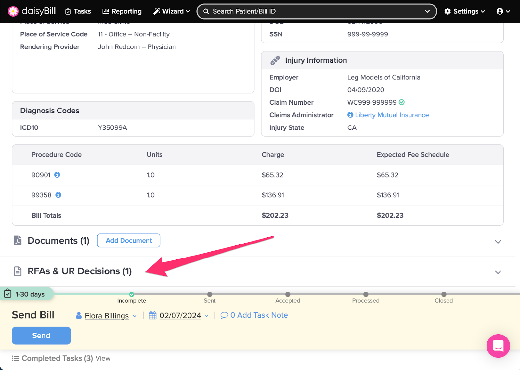Click info icon before Liberty Mutual Insurance
The image size is (520, 370).
[x=350, y=115]
